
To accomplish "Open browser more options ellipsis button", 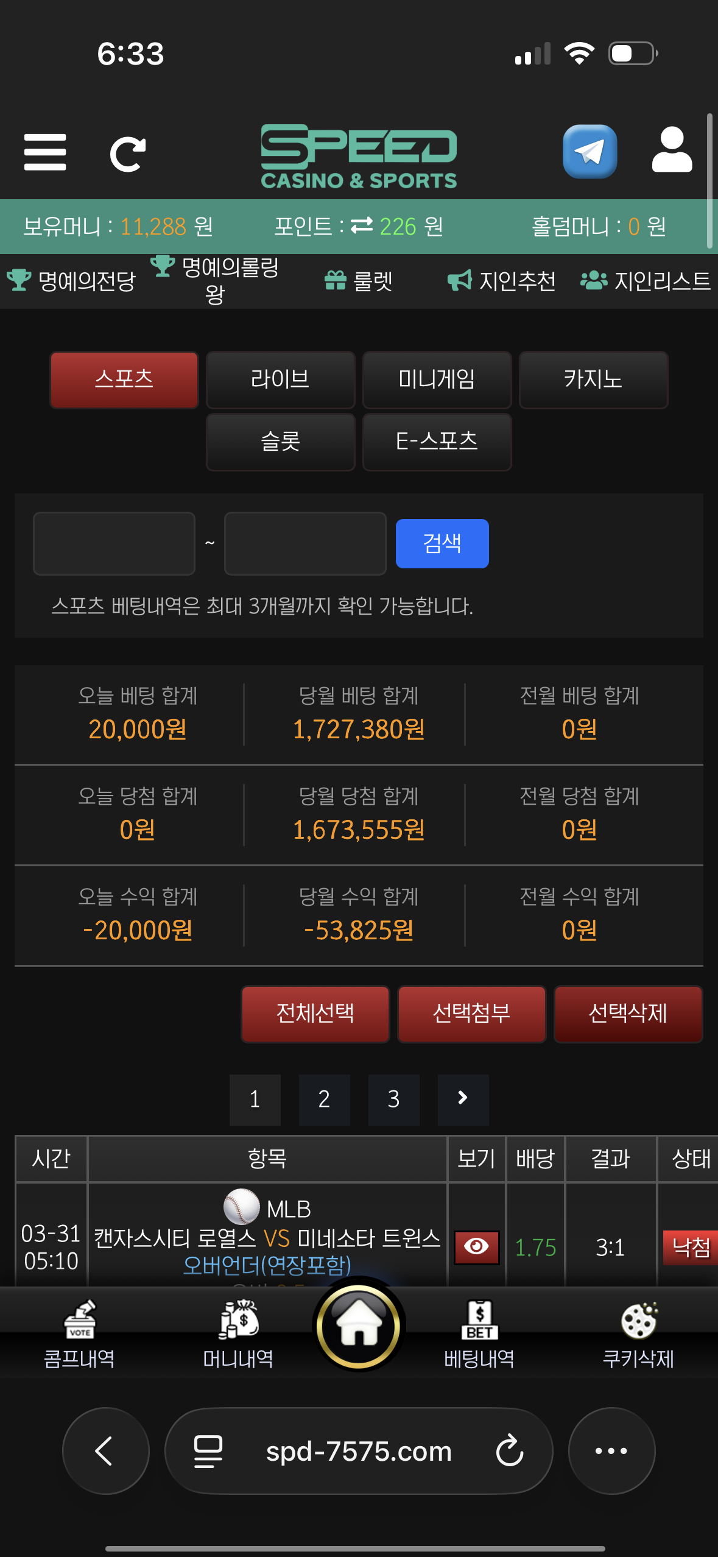I will coord(611,1450).
